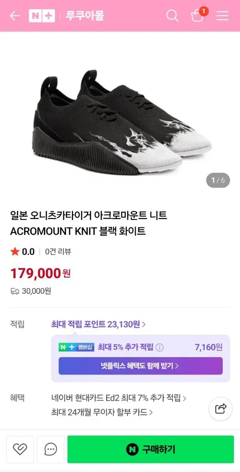Tap the N+ 멤버십 badge
240x472 pixels.
pos(76,347)
